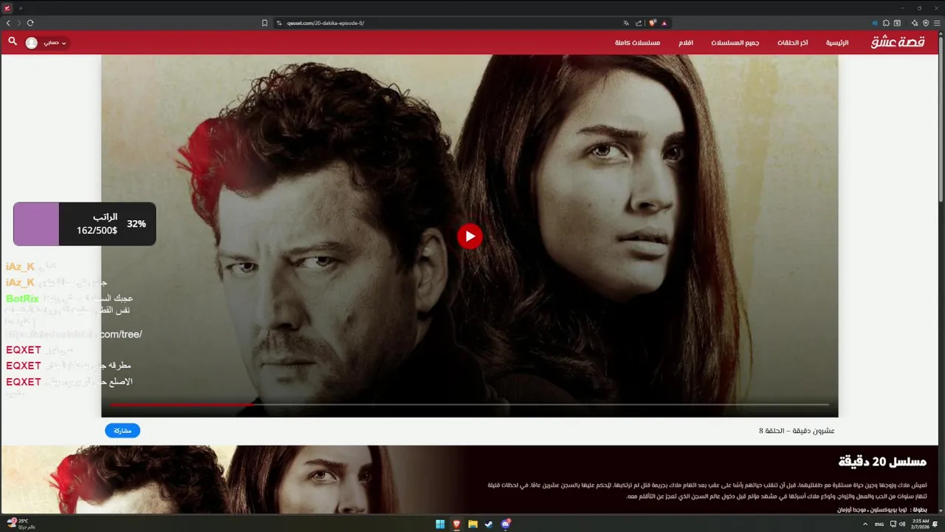The height and width of the screenshot is (532, 945).
Task: Open the Brave VPN icon
Action: click(x=926, y=23)
